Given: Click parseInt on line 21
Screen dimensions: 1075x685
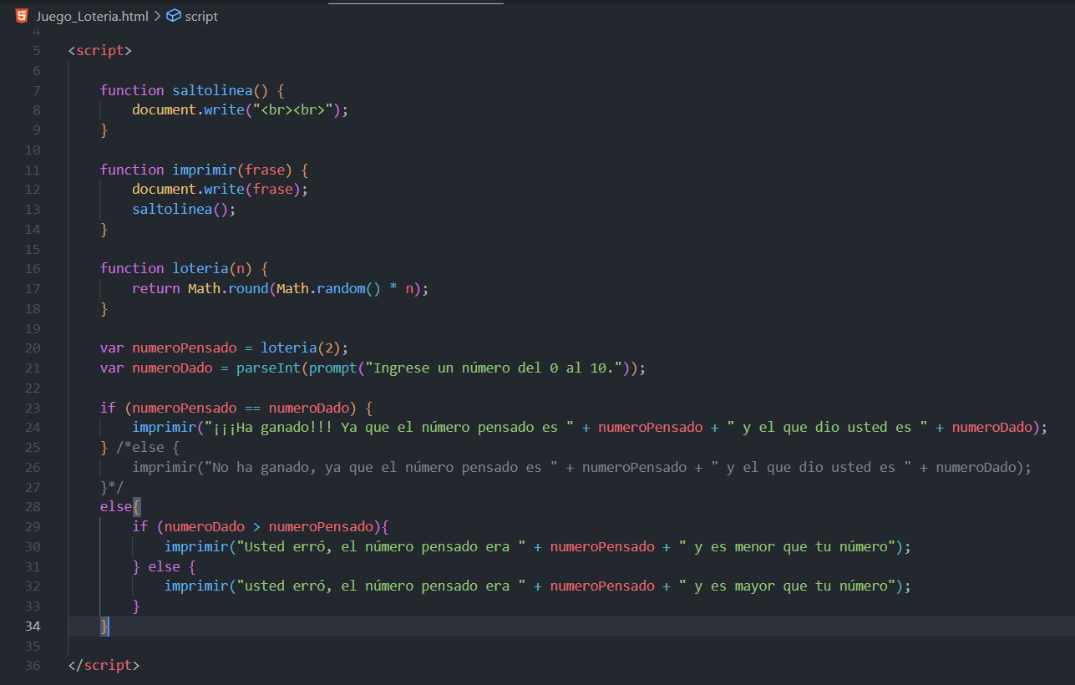Looking at the screenshot, I should [x=268, y=368].
